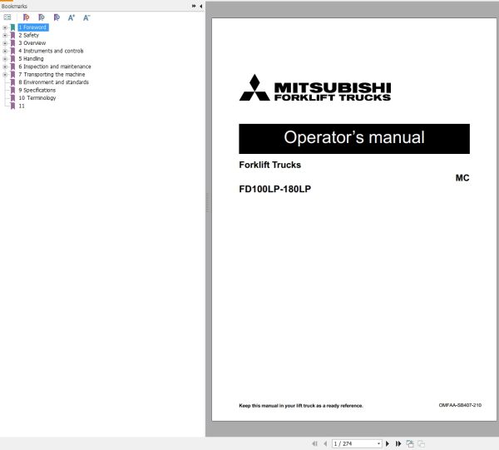Jump to 4 Instruments and controls
Image resolution: width=499 pixels, height=450 pixels.
point(51,51)
